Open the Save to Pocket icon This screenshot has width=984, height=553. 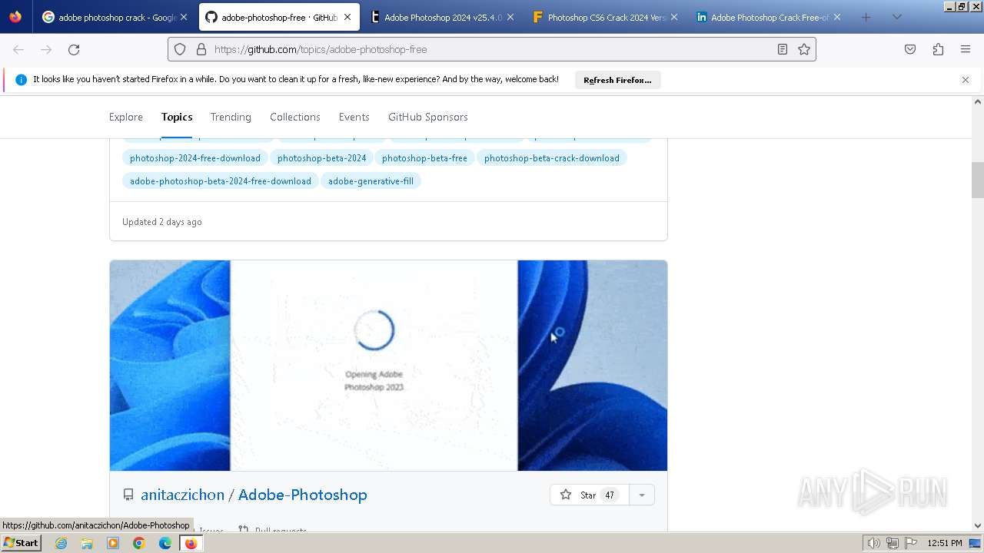pos(910,49)
